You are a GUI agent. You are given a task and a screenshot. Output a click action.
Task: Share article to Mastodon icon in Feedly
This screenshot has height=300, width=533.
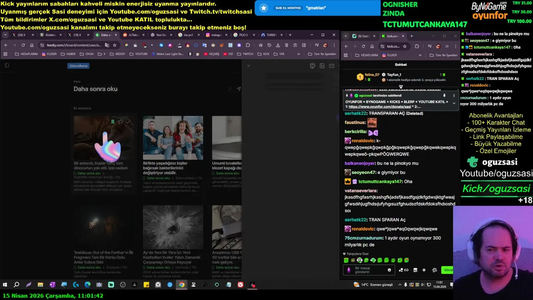click(312, 65)
